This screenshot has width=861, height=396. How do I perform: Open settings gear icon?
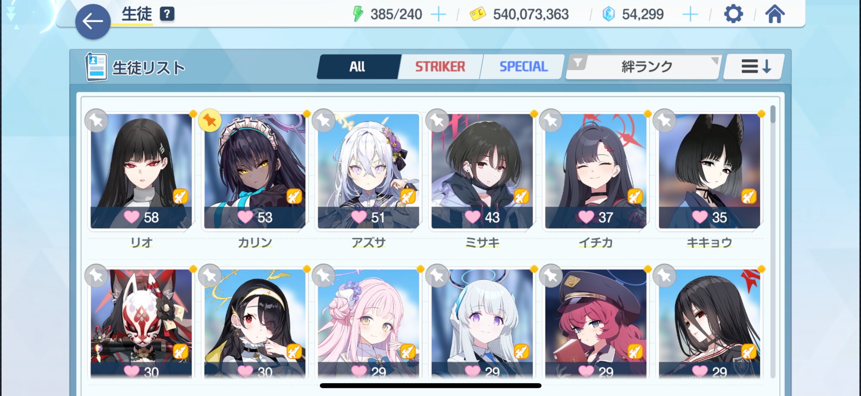click(x=733, y=14)
